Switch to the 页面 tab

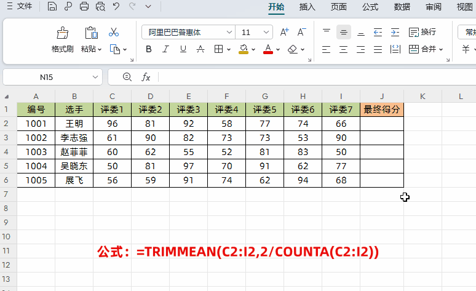[338, 7]
